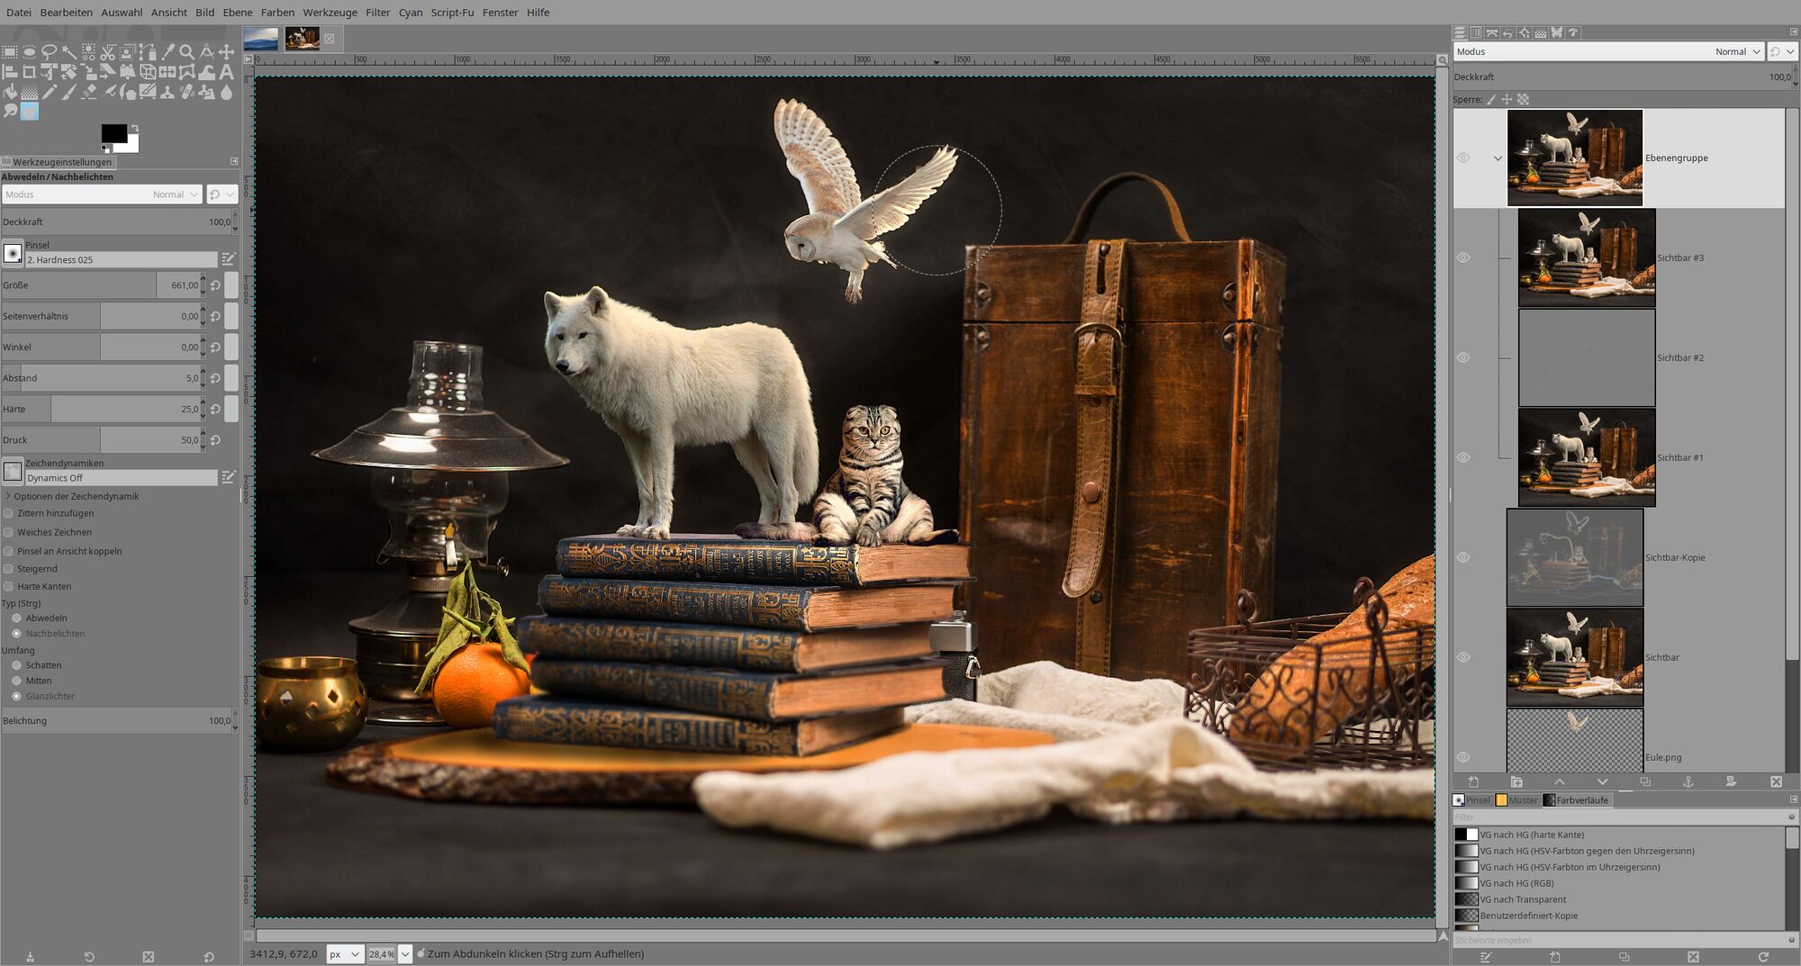1801x966 pixels.
Task: Enable the Zittern hinzufügen checkbox
Action: tap(8, 513)
